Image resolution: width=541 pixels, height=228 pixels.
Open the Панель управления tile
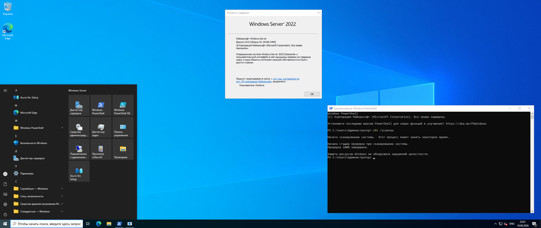click(123, 127)
